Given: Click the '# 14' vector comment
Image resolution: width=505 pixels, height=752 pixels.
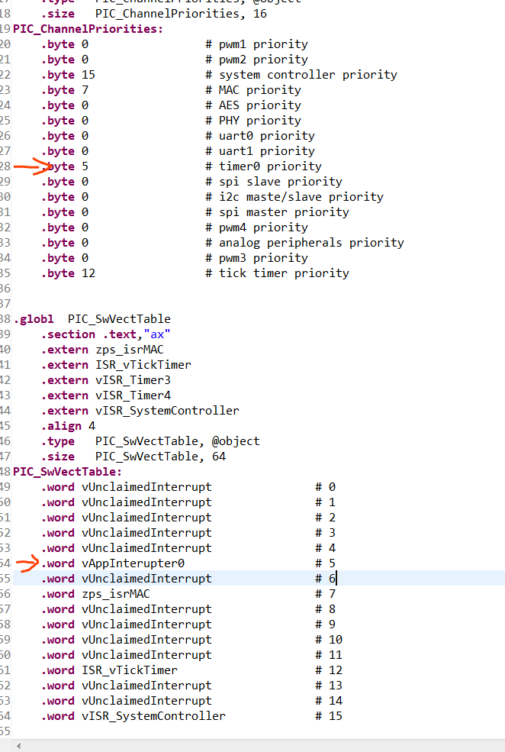Looking at the screenshot, I should pos(329,701).
